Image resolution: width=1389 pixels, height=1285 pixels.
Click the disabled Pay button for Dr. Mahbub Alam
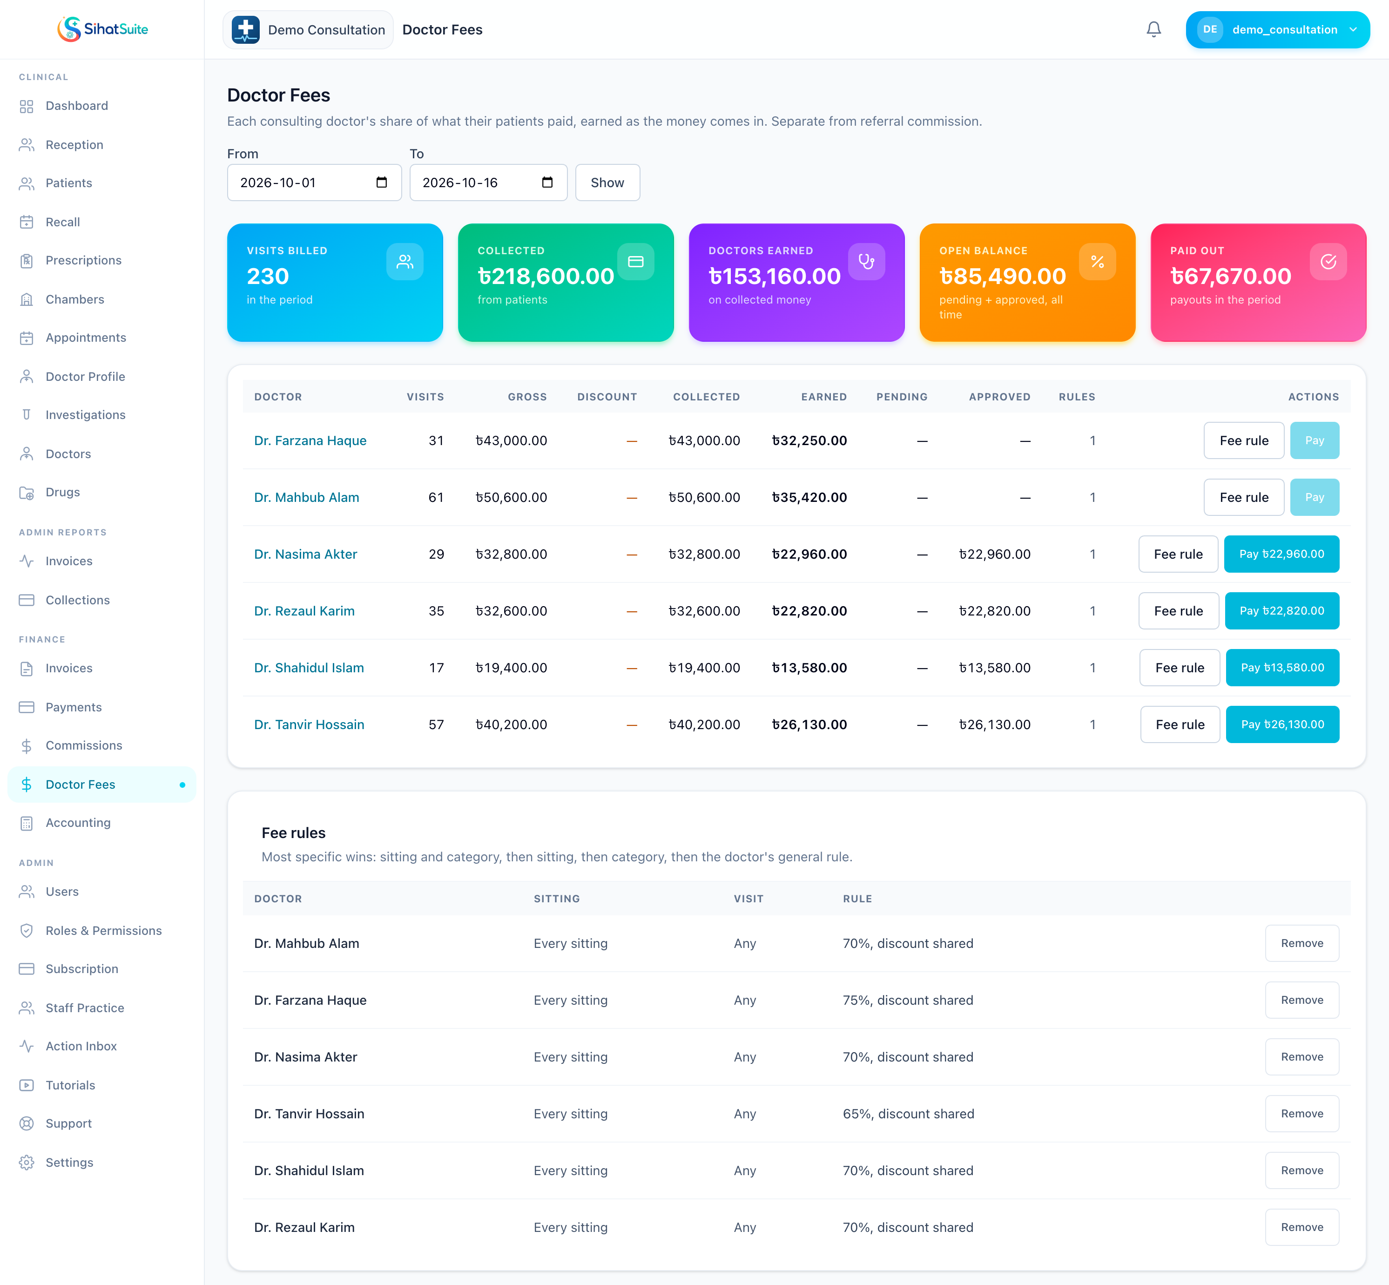pos(1314,497)
